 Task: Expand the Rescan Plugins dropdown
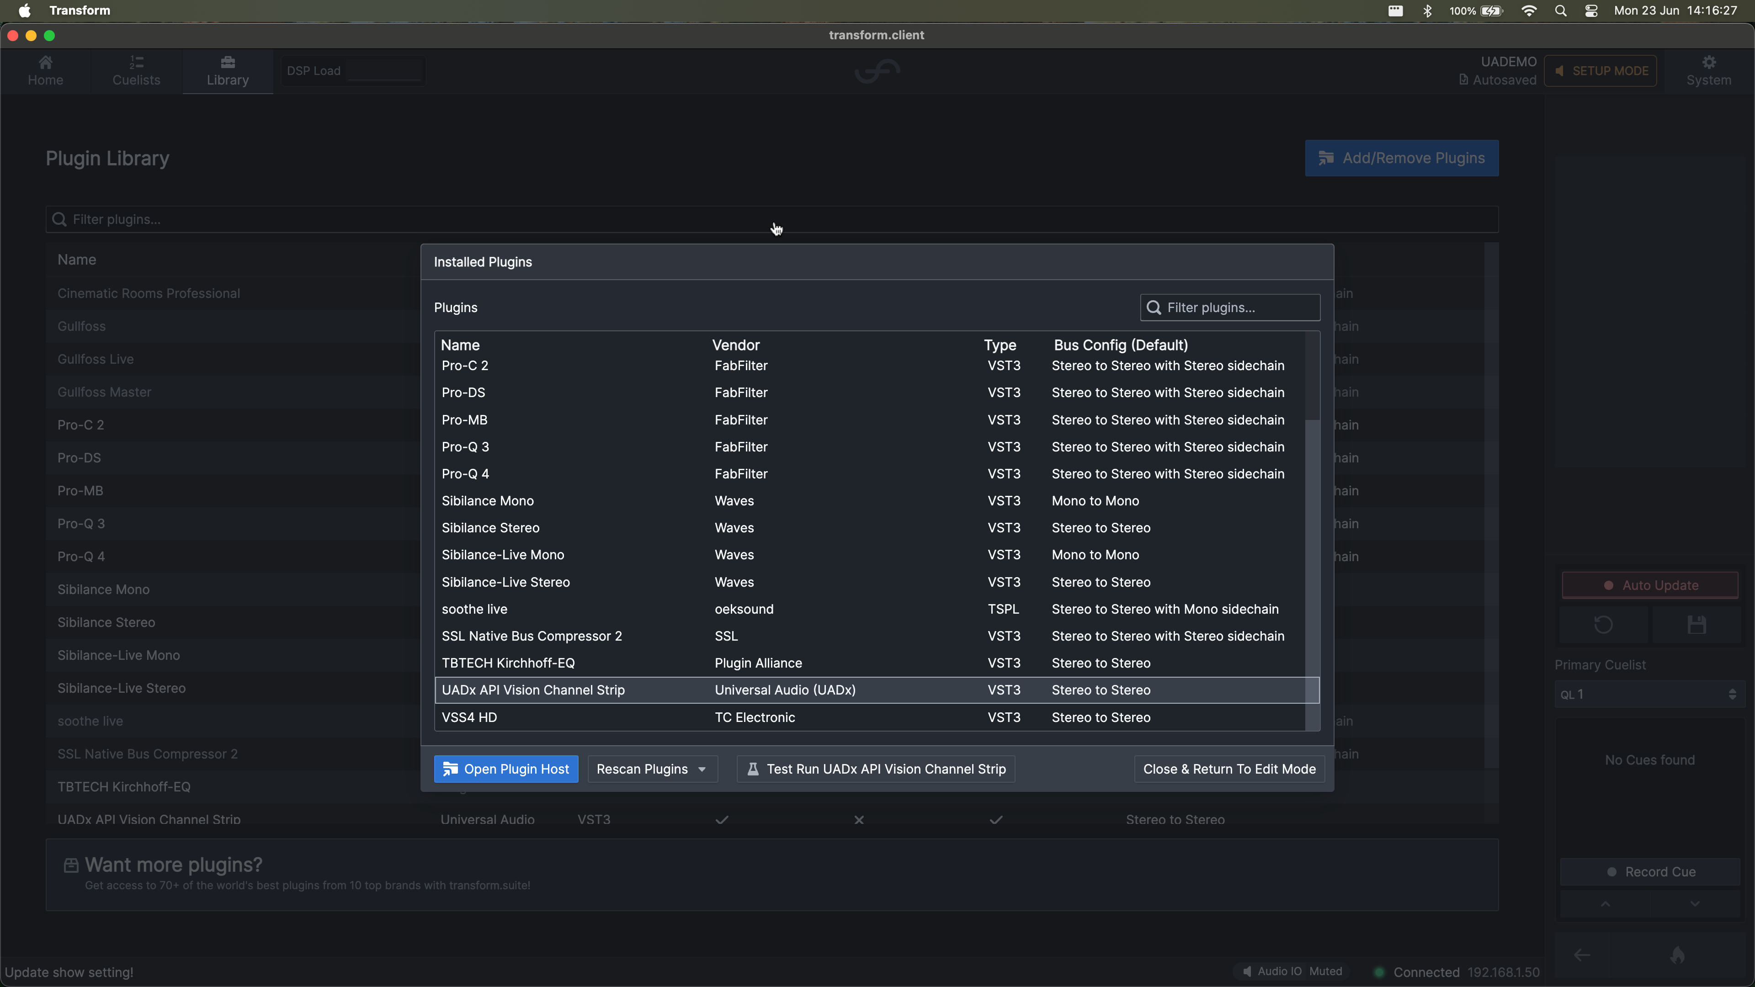point(652,768)
